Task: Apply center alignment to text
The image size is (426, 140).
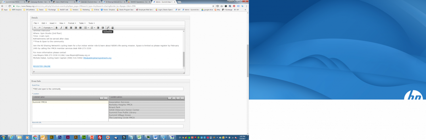Action: click(71, 28)
